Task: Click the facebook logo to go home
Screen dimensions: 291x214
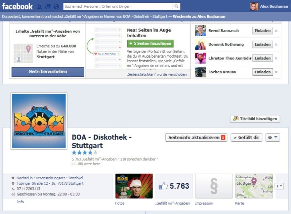Action: [x=17, y=6]
